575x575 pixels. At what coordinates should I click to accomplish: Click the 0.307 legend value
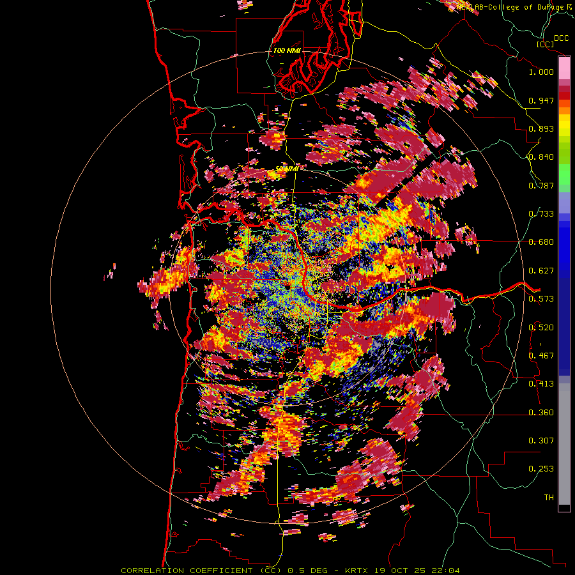tap(541, 441)
